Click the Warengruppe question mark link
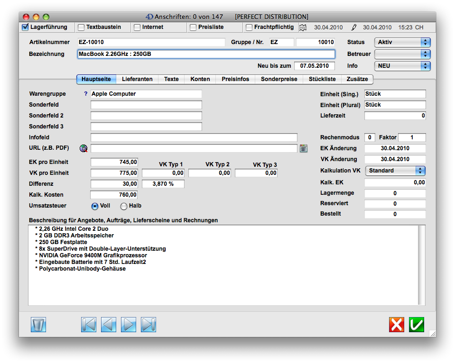The image size is (455, 363). 86,94
